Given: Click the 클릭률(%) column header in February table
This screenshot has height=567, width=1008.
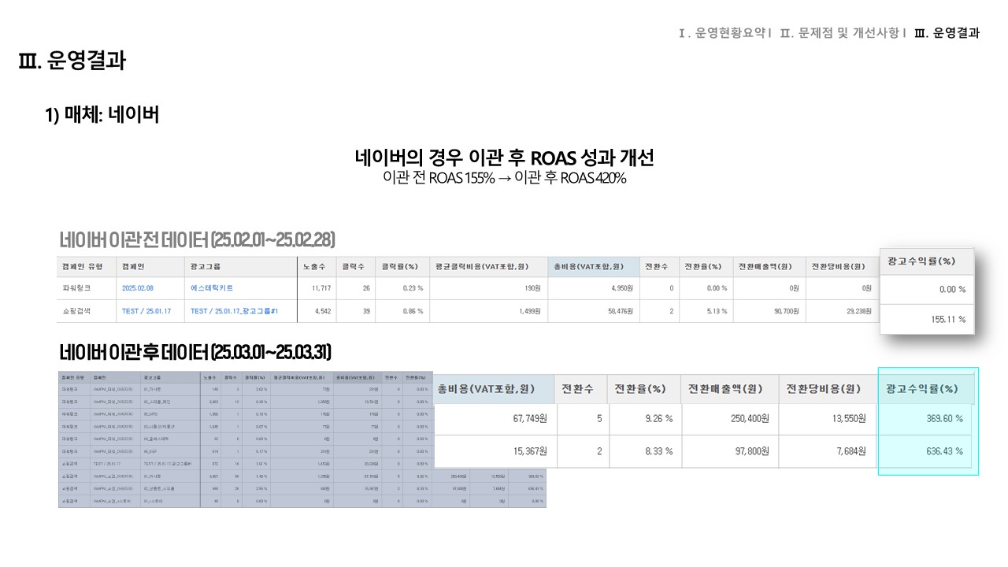Looking at the screenshot, I should pos(399,267).
